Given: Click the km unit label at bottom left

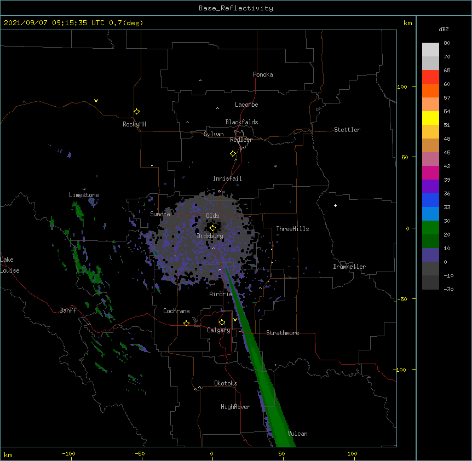Looking at the screenshot, I should pyautogui.click(x=8, y=455).
